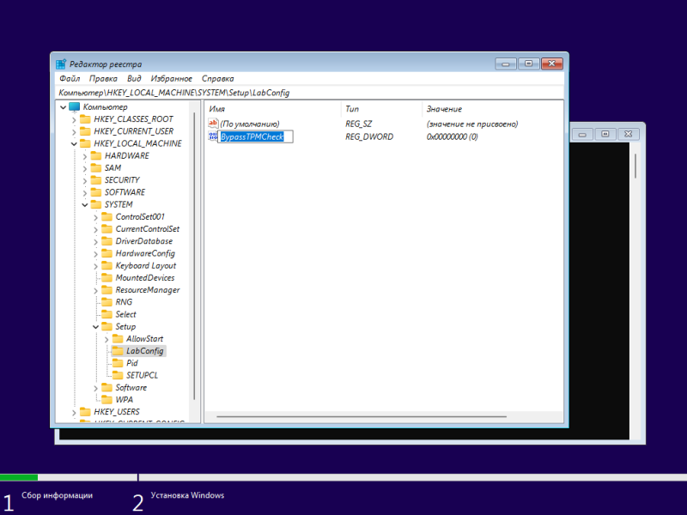Click the Select folder icon
This screenshot has width=687, height=515.
(x=106, y=314)
